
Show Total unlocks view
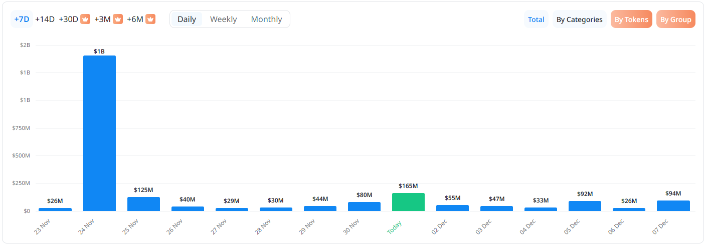(536, 19)
